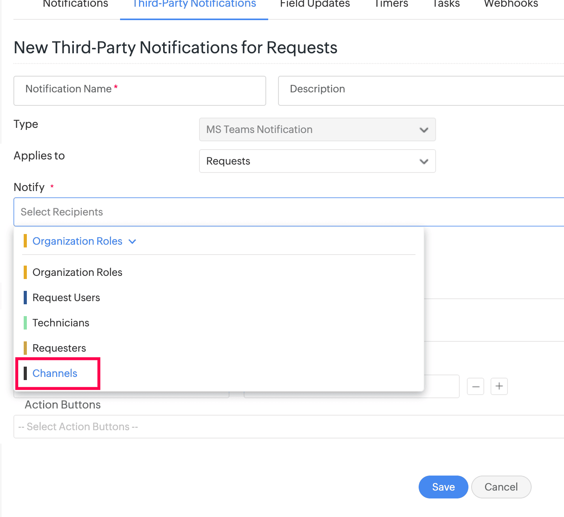564x517 pixels.
Task: Go to the Webhooks tab
Action: click(x=511, y=4)
